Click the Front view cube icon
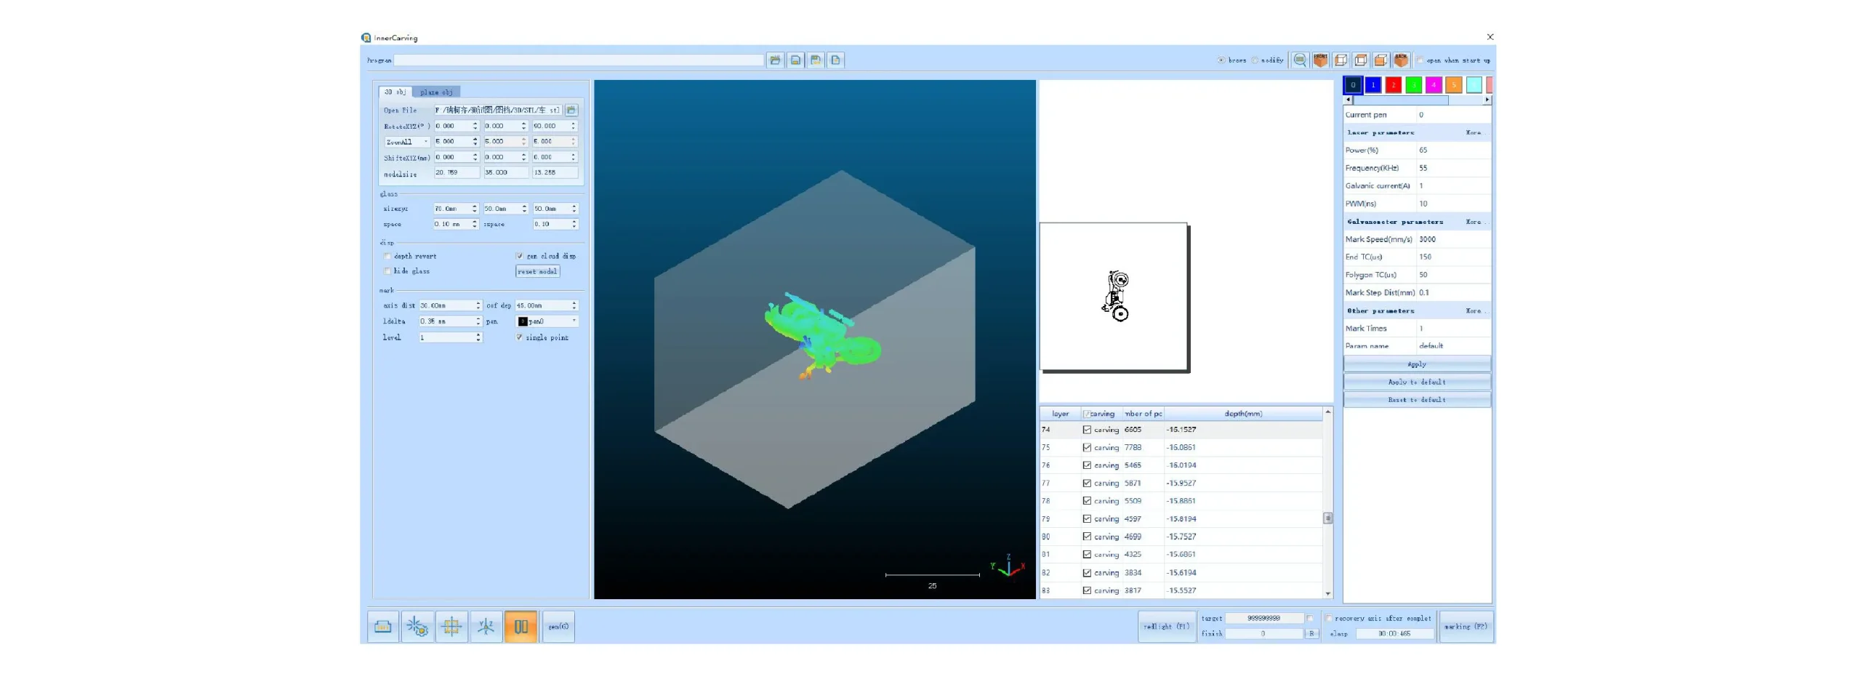Viewport: 1861px width, 674px height. pos(1320,60)
